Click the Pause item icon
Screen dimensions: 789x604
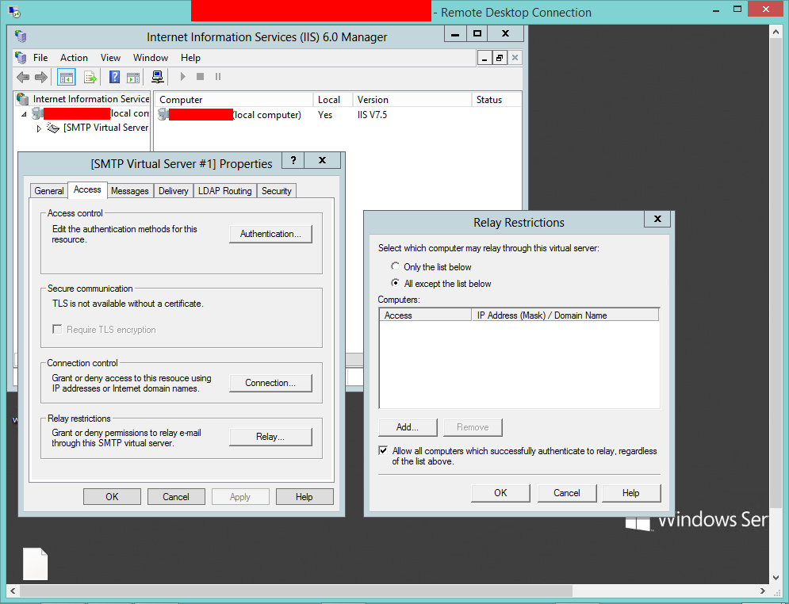pyautogui.click(x=218, y=76)
